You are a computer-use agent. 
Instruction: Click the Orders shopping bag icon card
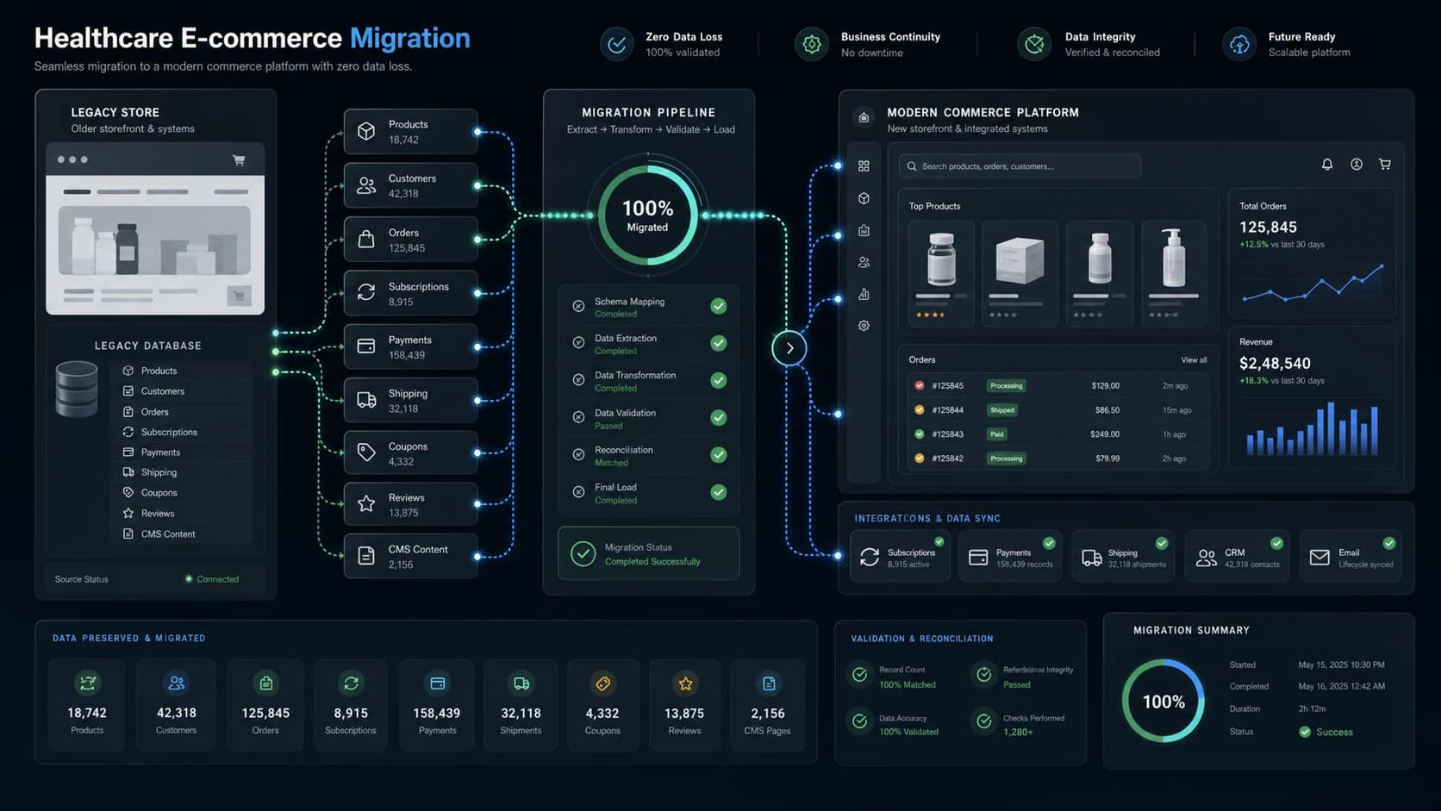pyautogui.click(x=410, y=240)
